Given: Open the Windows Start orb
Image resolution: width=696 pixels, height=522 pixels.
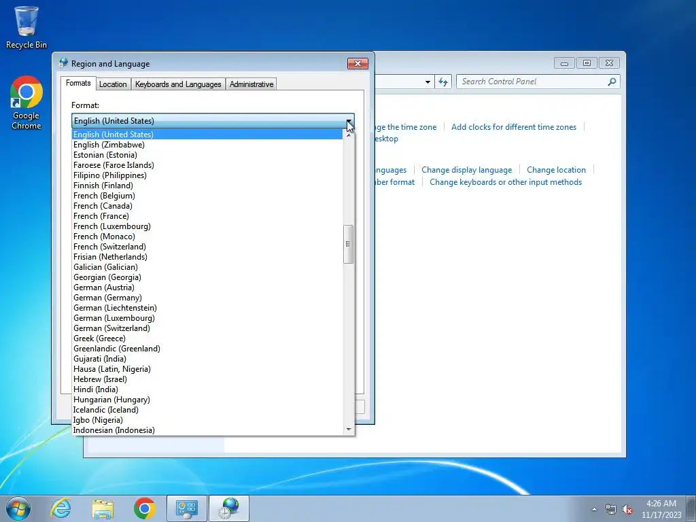Looking at the screenshot, I should tap(18, 508).
